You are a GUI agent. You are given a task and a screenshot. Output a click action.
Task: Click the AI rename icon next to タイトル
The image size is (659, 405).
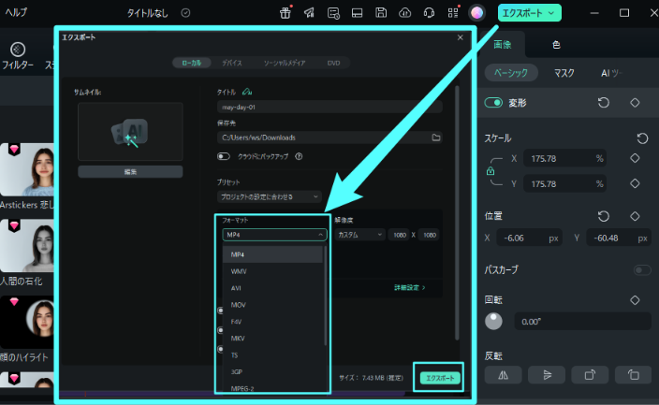coord(247,92)
